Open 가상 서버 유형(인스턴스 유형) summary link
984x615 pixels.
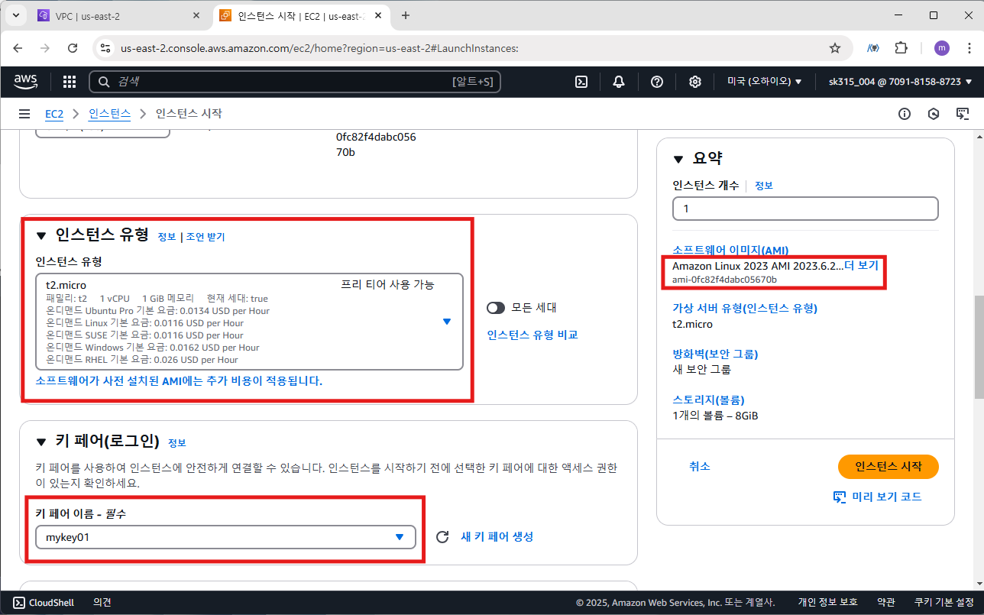(745, 309)
